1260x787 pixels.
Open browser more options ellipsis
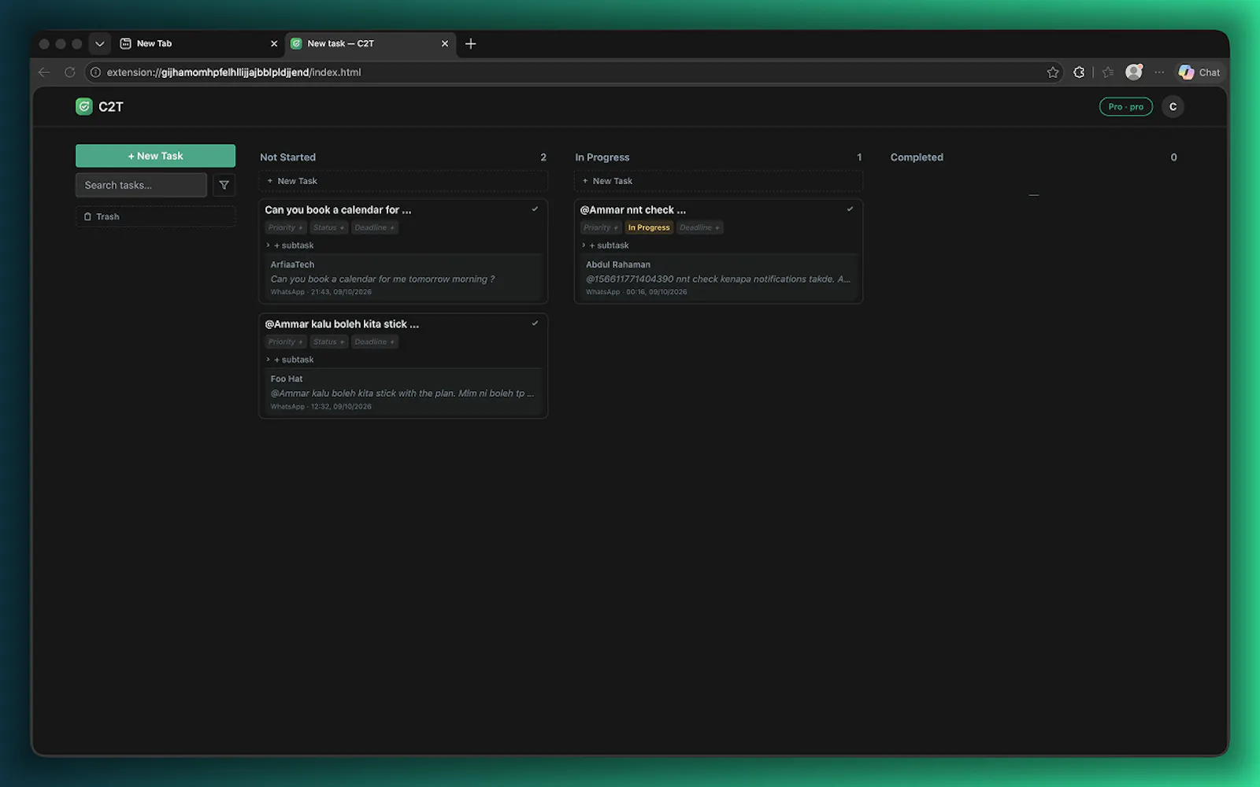1159,72
